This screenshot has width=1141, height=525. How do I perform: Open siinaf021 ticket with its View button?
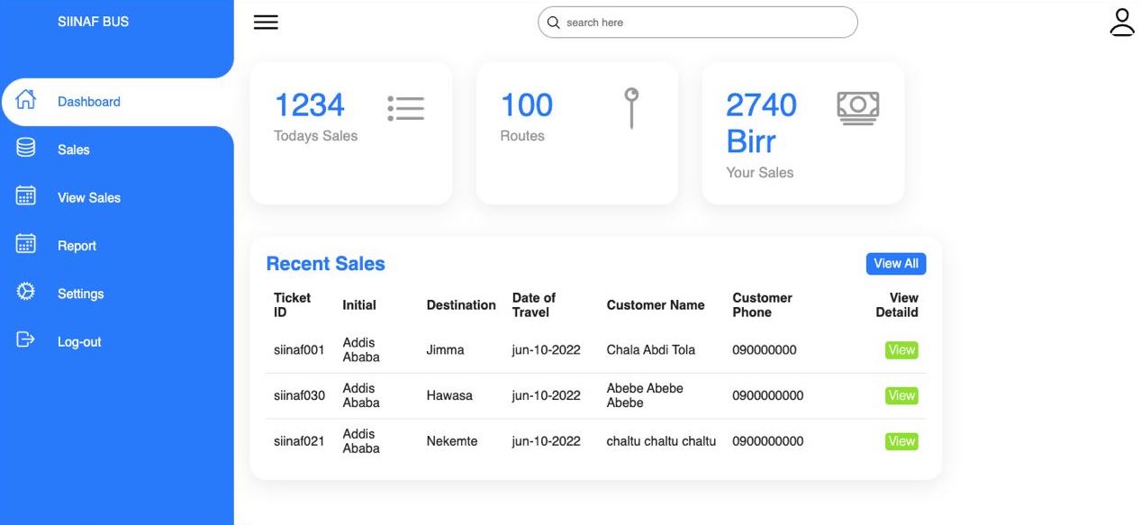(x=901, y=441)
